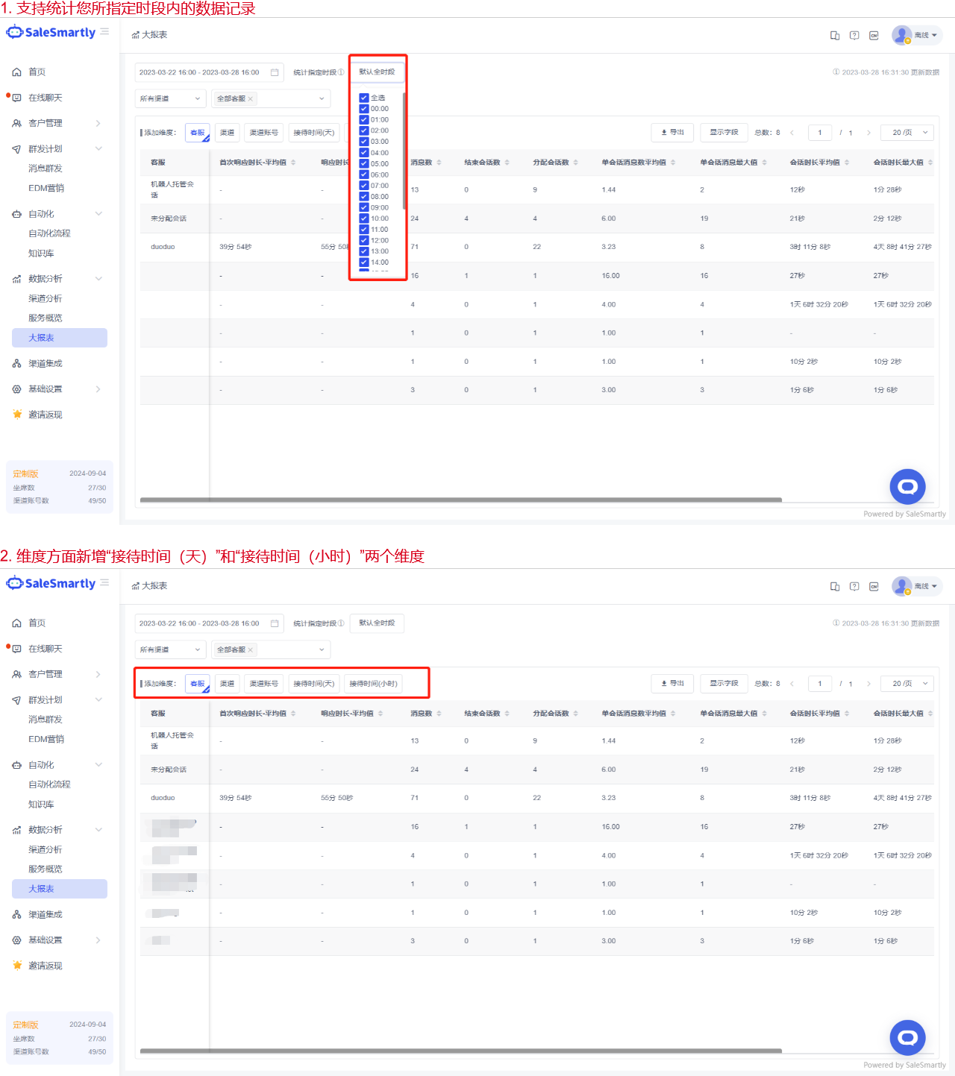Click the sidebar collapse icon beside second SaleSmartly logo
Image resolution: width=955 pixels, height=1076 pixels.
tap(104, 582)
